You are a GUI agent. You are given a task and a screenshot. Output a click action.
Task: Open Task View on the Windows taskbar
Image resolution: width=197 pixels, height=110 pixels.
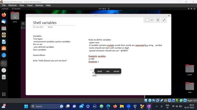68,106
